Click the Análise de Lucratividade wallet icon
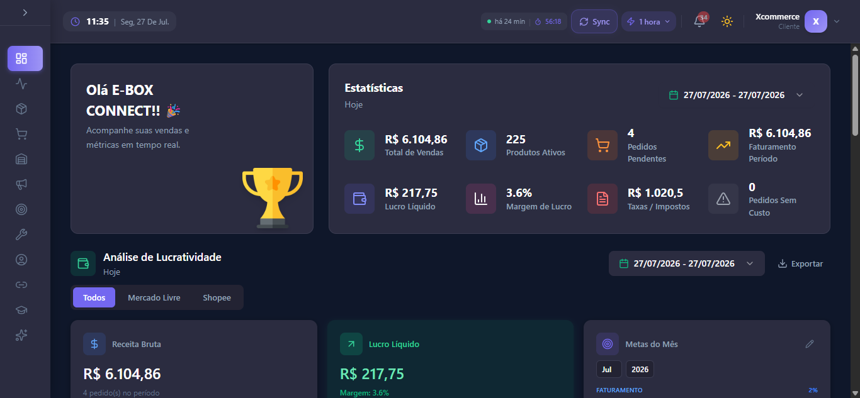 [83, 263]
